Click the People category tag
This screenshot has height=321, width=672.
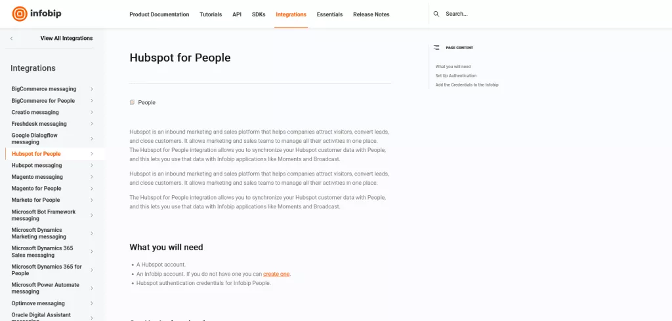[x=146, y=102]
